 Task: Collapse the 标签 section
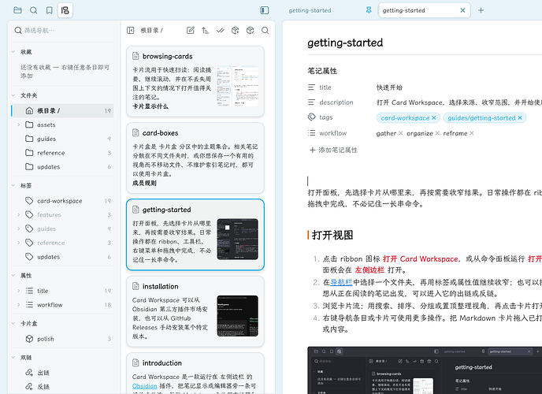click(13, 186)
